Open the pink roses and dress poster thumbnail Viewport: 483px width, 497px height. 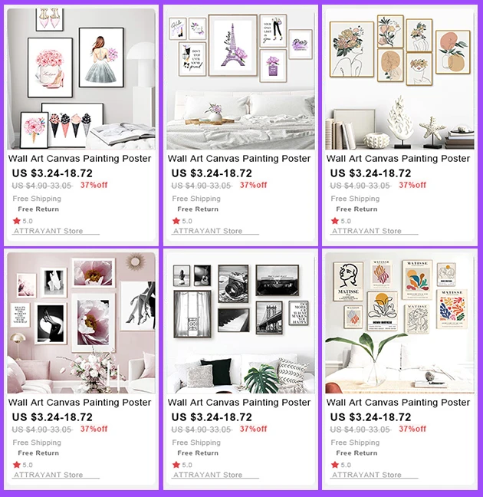pos(81,78)
